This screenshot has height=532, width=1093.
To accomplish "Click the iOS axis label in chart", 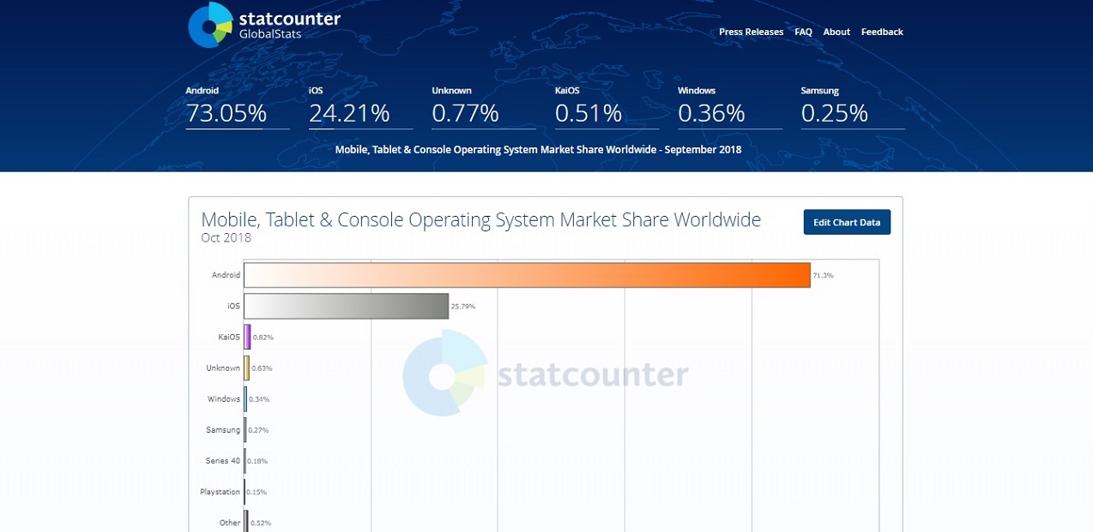I will 233,306.
